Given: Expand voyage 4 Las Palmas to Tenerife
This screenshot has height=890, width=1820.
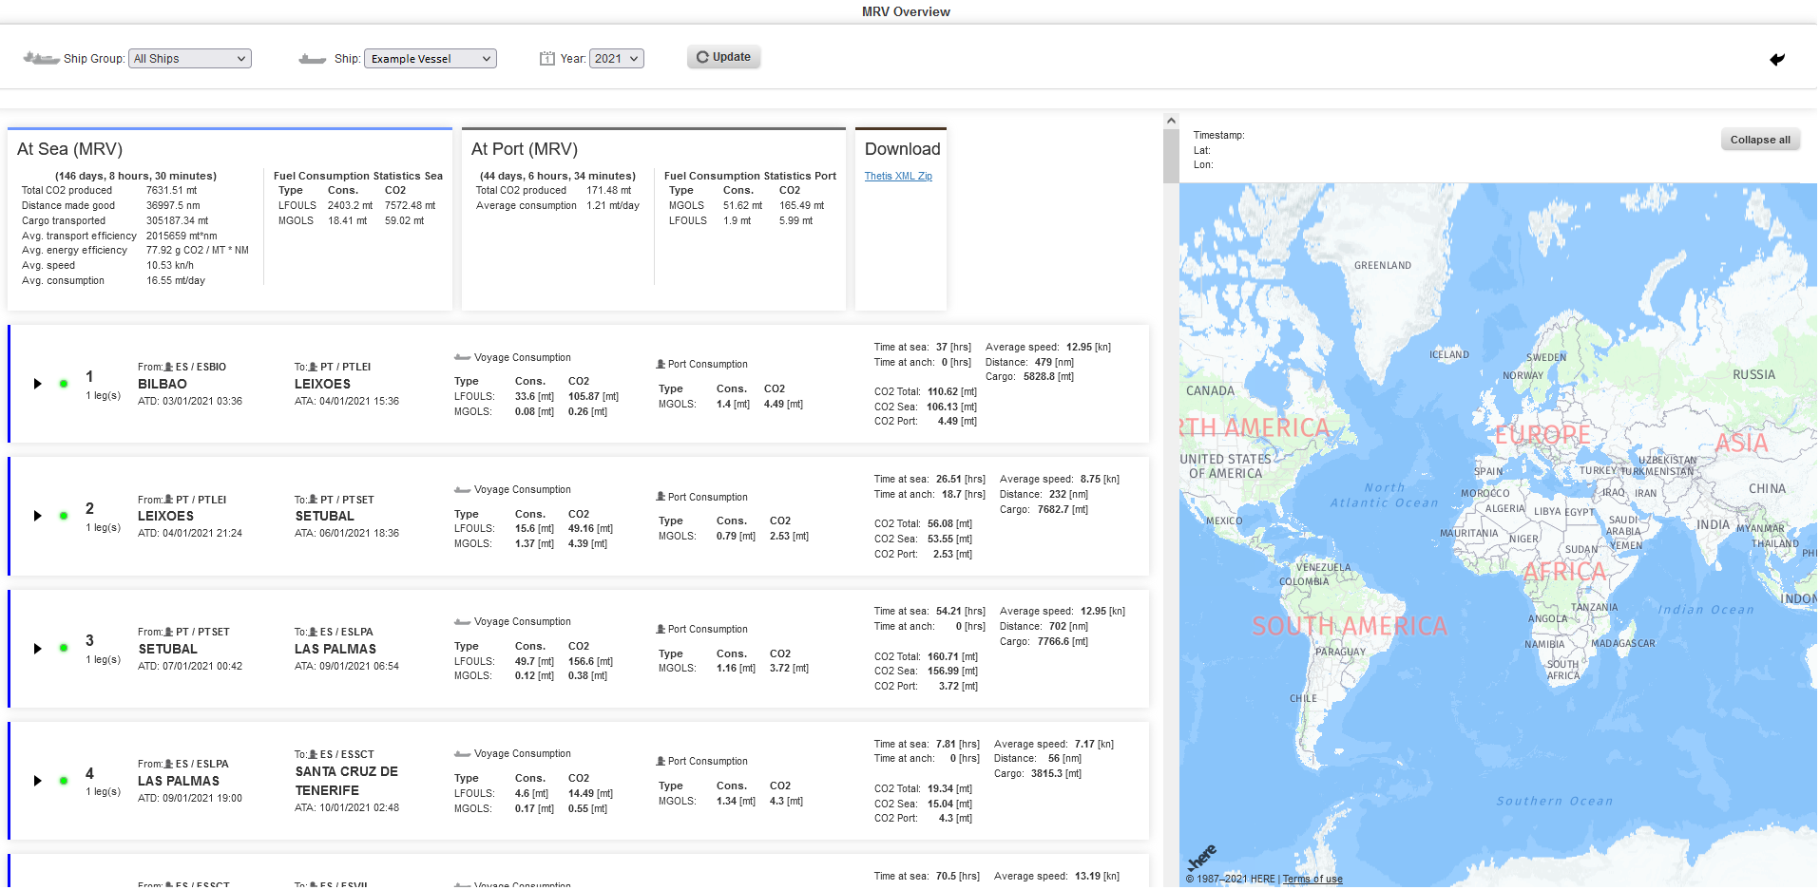Looking at the screenshot, I should tap(37, 781).
